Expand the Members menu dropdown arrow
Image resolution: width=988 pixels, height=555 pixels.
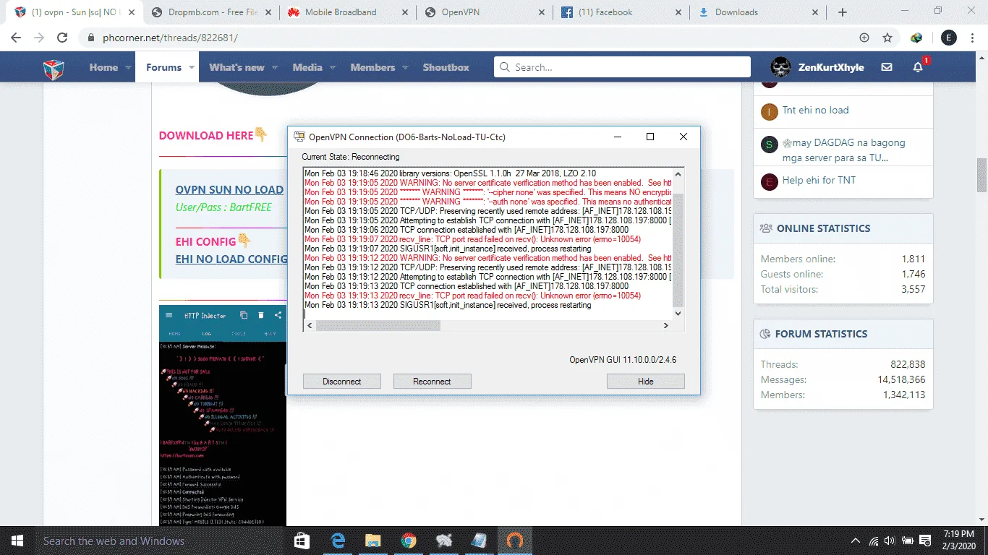405,67
